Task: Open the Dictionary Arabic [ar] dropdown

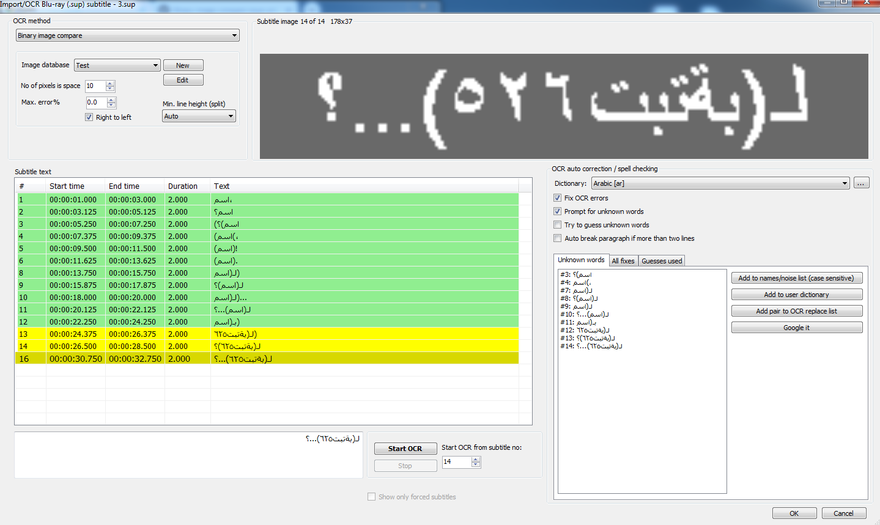Action: point(720,183)
